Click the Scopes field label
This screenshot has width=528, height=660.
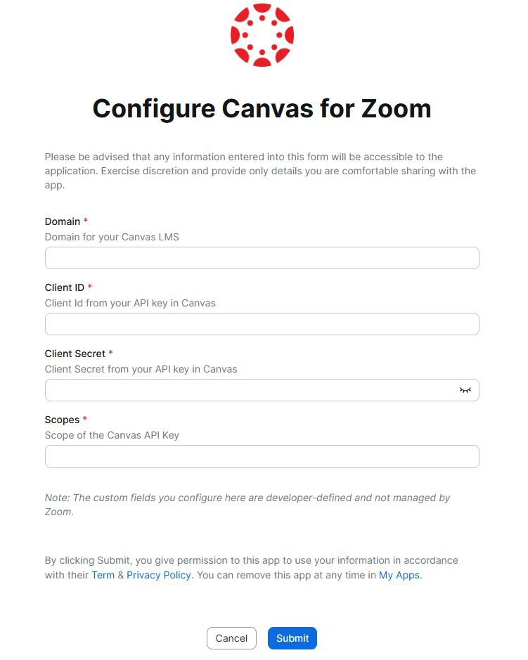coord(63,420)
